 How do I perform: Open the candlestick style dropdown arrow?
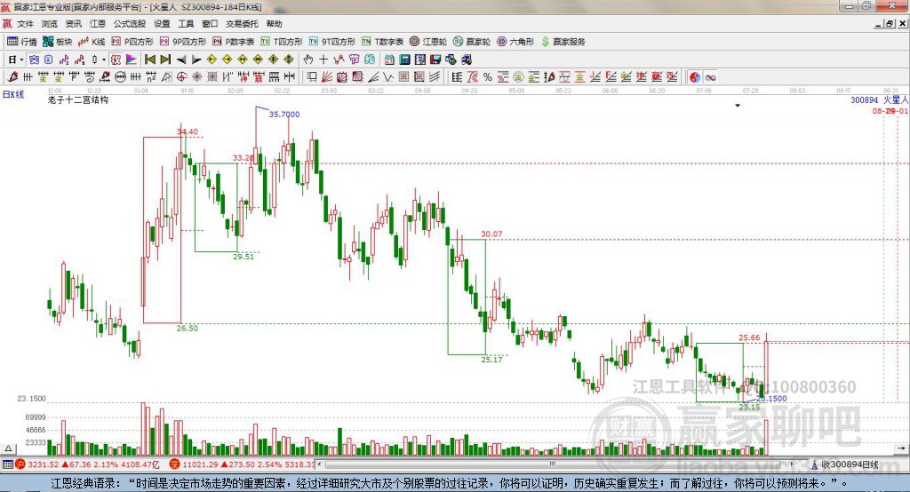point(104,60)
